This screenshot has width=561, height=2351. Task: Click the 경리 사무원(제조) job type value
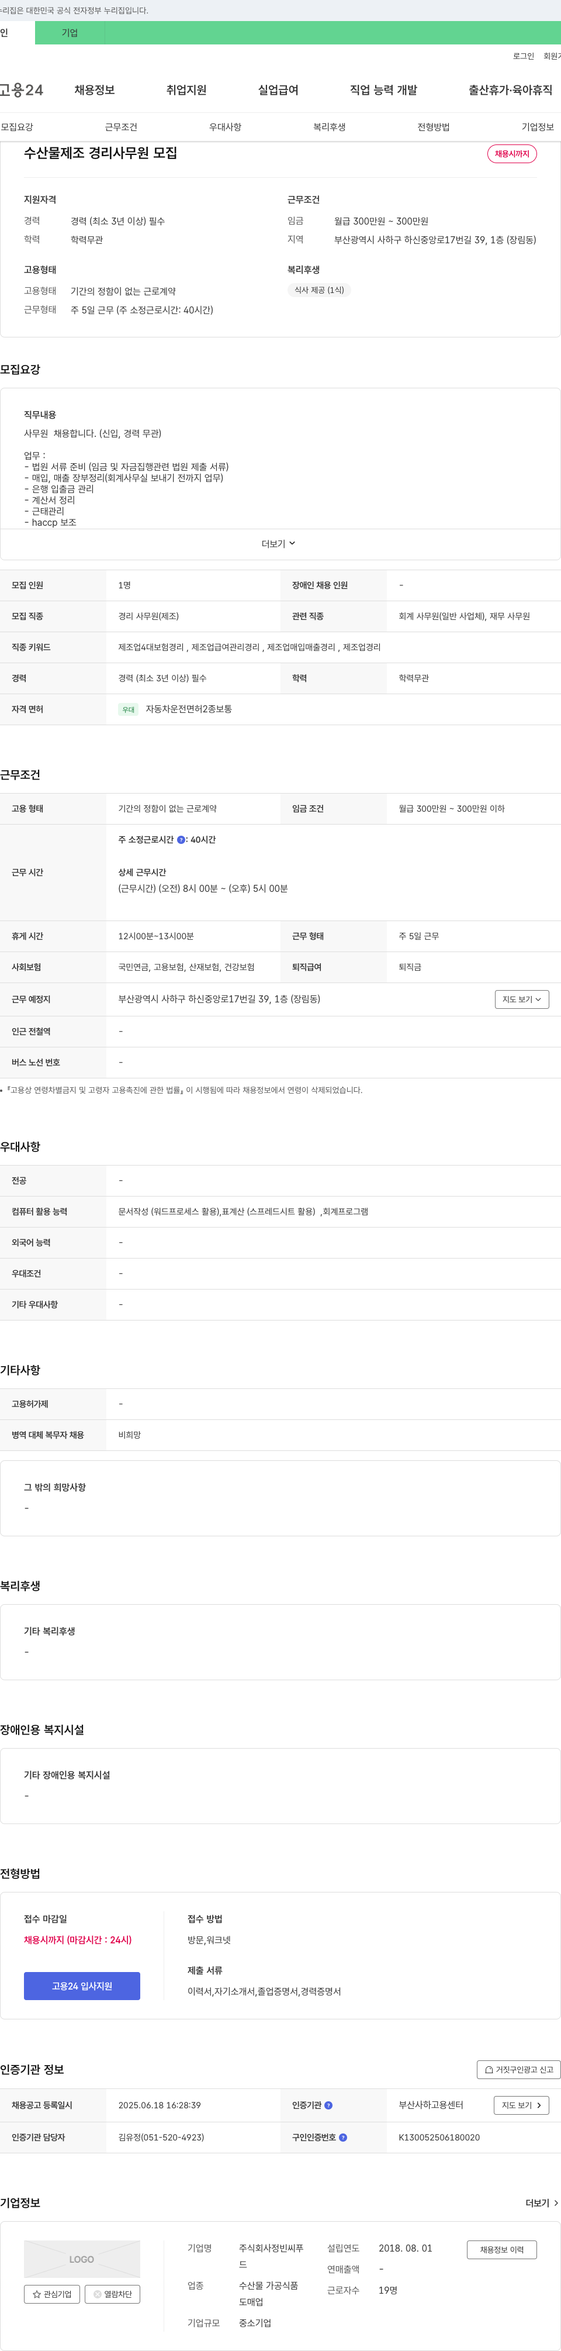(148, 616)
